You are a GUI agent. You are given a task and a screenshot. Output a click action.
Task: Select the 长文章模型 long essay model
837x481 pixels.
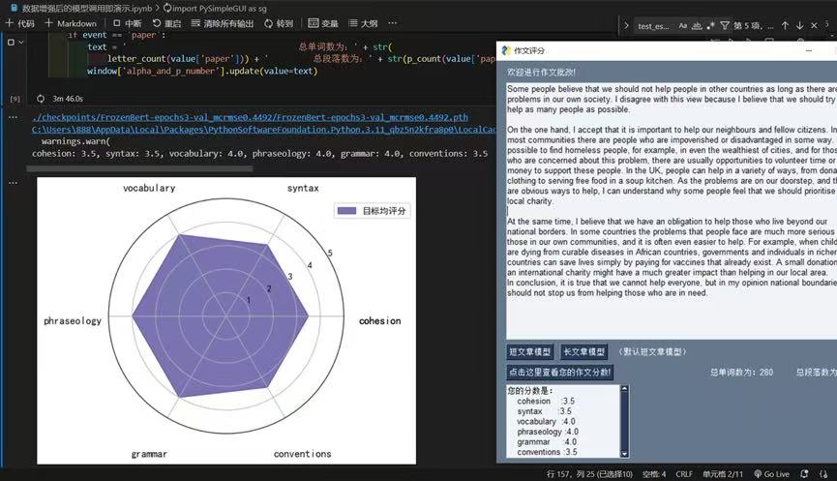click(x=584, y=352)
